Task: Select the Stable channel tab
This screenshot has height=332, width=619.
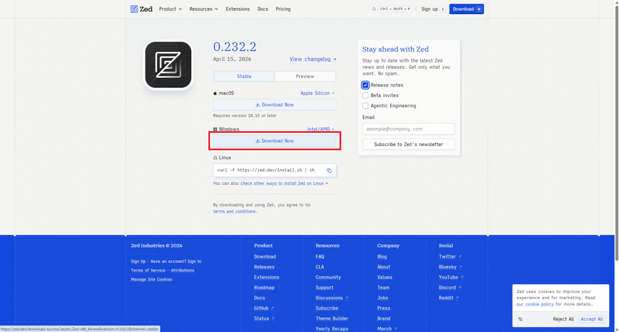Action: [244, 77]
